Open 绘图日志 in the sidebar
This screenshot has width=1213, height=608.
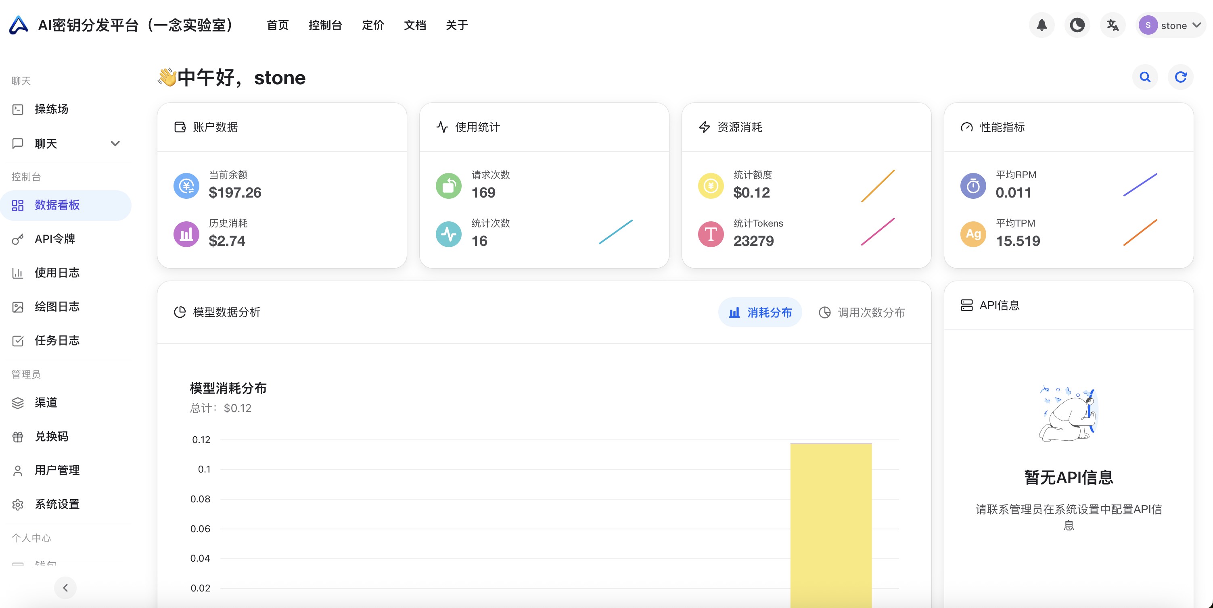coord(66,307)
